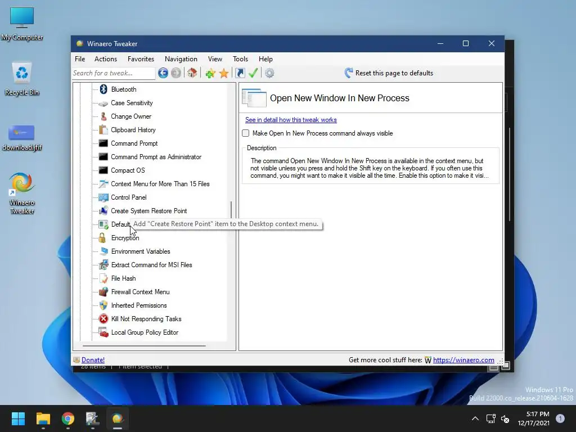Click the Back navigation arrow icon
The height and width of the screenshot is (432, 576).
click(163, 73)
